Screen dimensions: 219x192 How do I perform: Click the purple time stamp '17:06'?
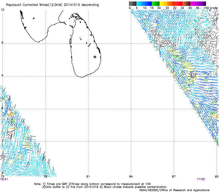[201, 179]
